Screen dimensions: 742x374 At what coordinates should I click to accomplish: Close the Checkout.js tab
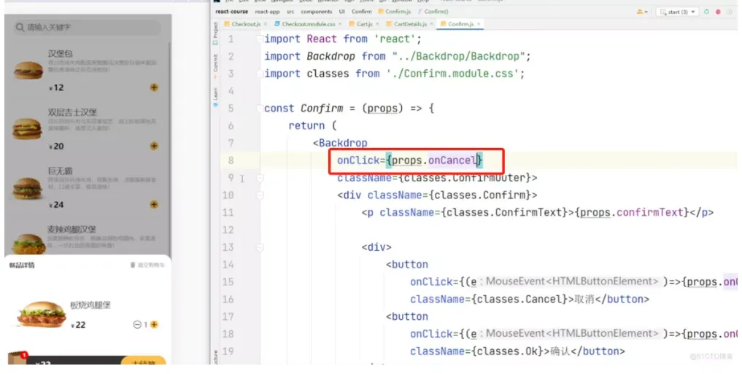[266, 24]
